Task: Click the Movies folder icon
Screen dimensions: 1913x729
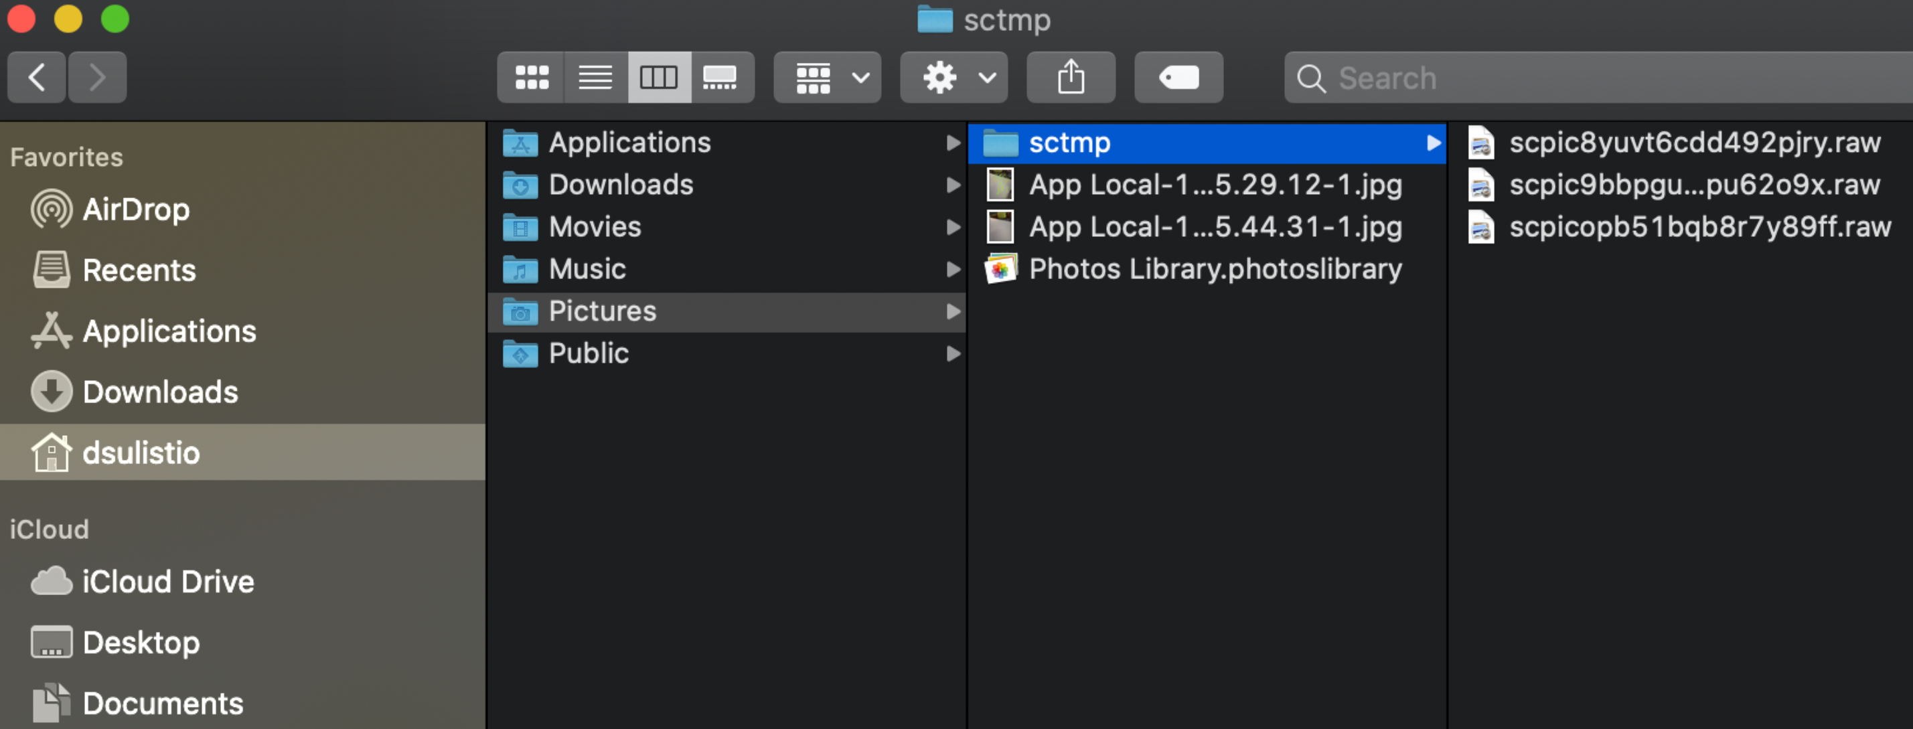Action: tap(520, 227)
